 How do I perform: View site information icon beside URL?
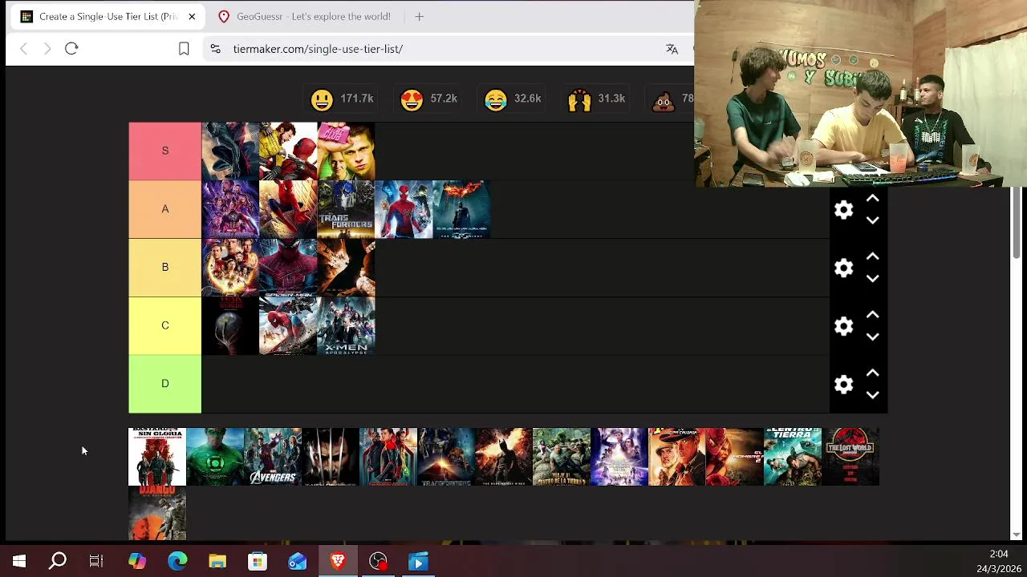215,49
